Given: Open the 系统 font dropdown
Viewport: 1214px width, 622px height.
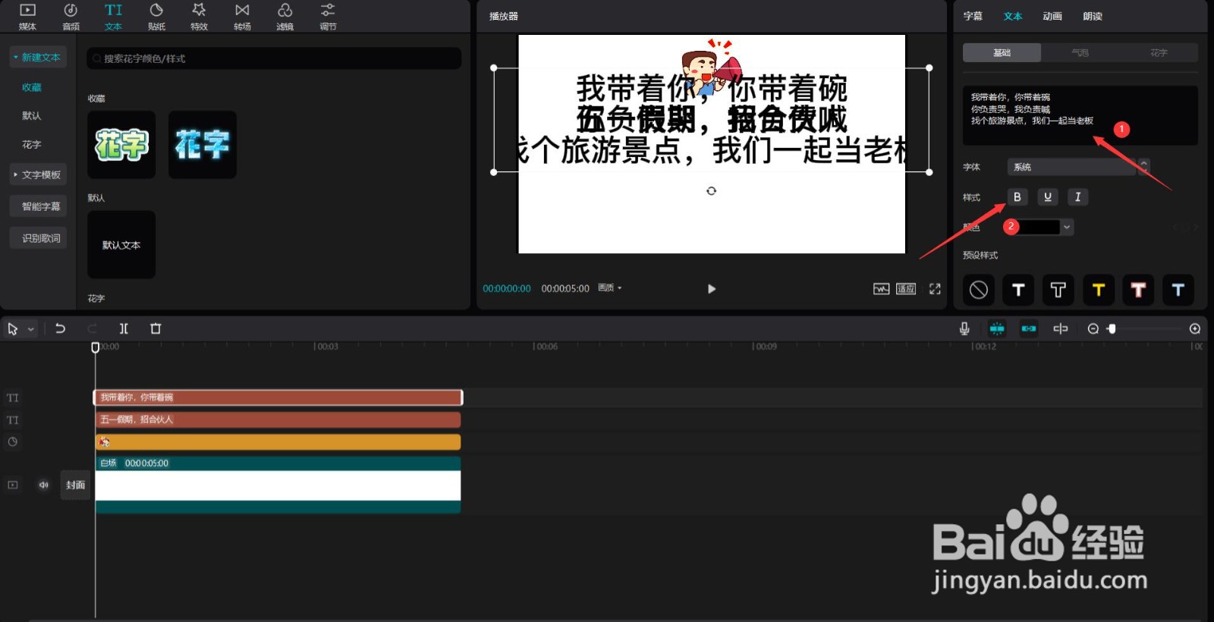Looking at the screenshot, I should tap(1071, 167).
